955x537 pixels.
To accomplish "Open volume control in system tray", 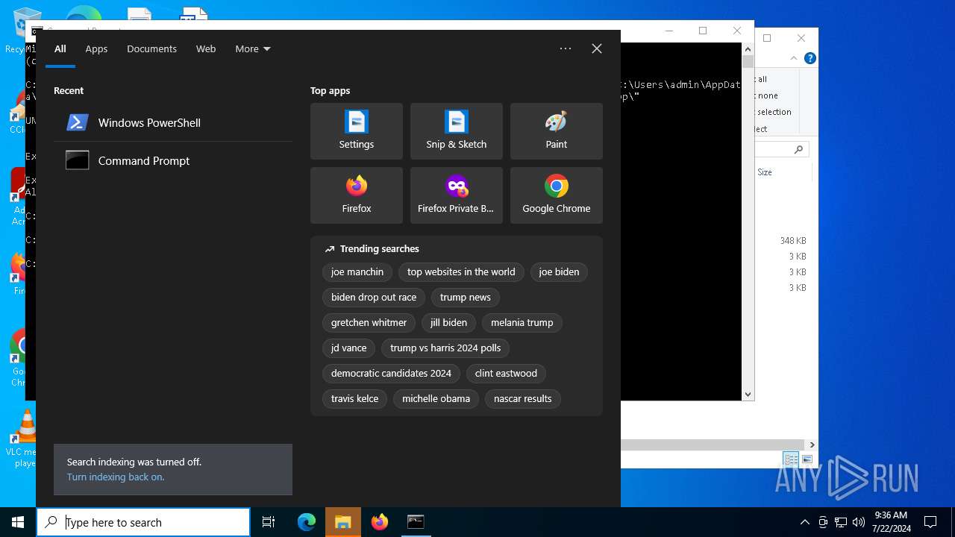I will [859, 522].
